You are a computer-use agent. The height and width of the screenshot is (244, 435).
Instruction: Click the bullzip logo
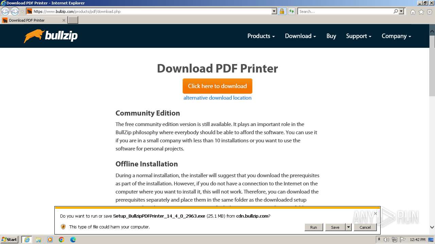point(51,36)
